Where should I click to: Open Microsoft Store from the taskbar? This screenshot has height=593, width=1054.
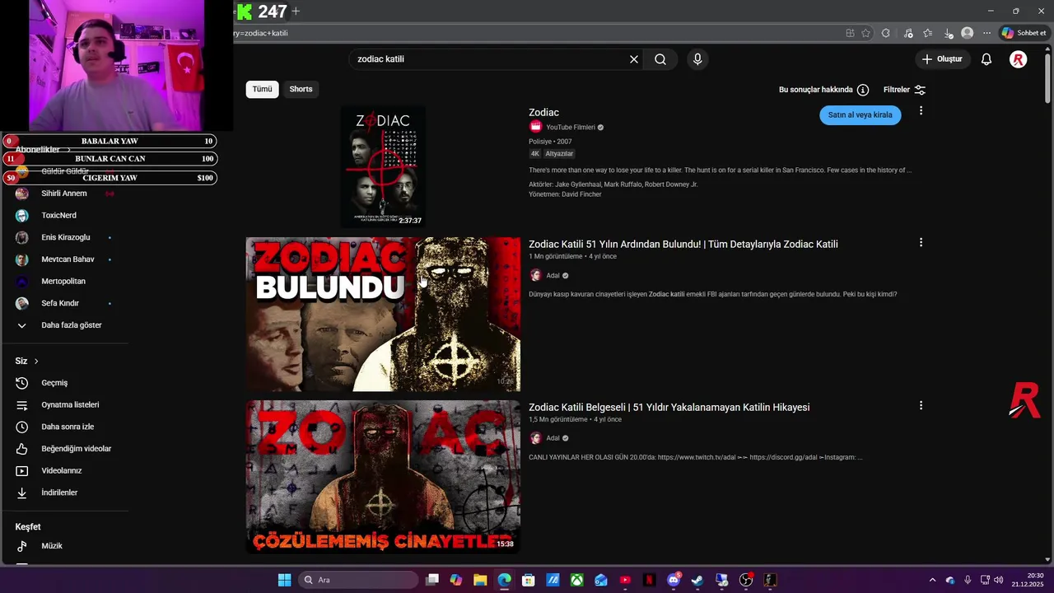[529, 580]
